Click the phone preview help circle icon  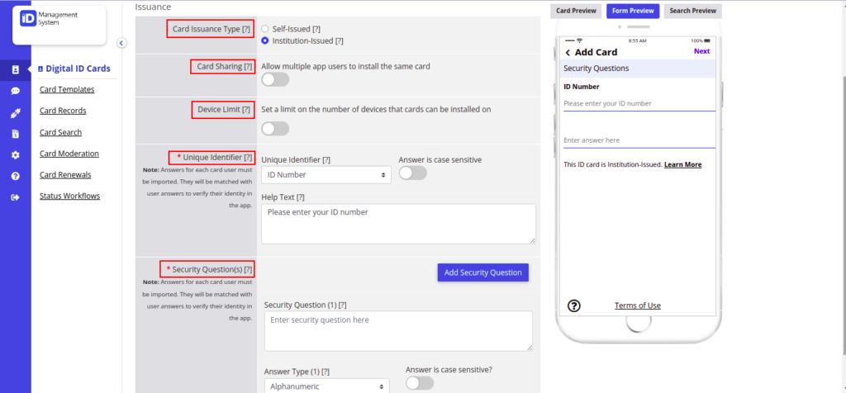[575, 305]
